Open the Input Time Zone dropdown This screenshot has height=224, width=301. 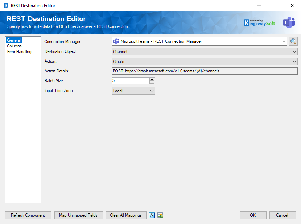[x=133, y=91]
